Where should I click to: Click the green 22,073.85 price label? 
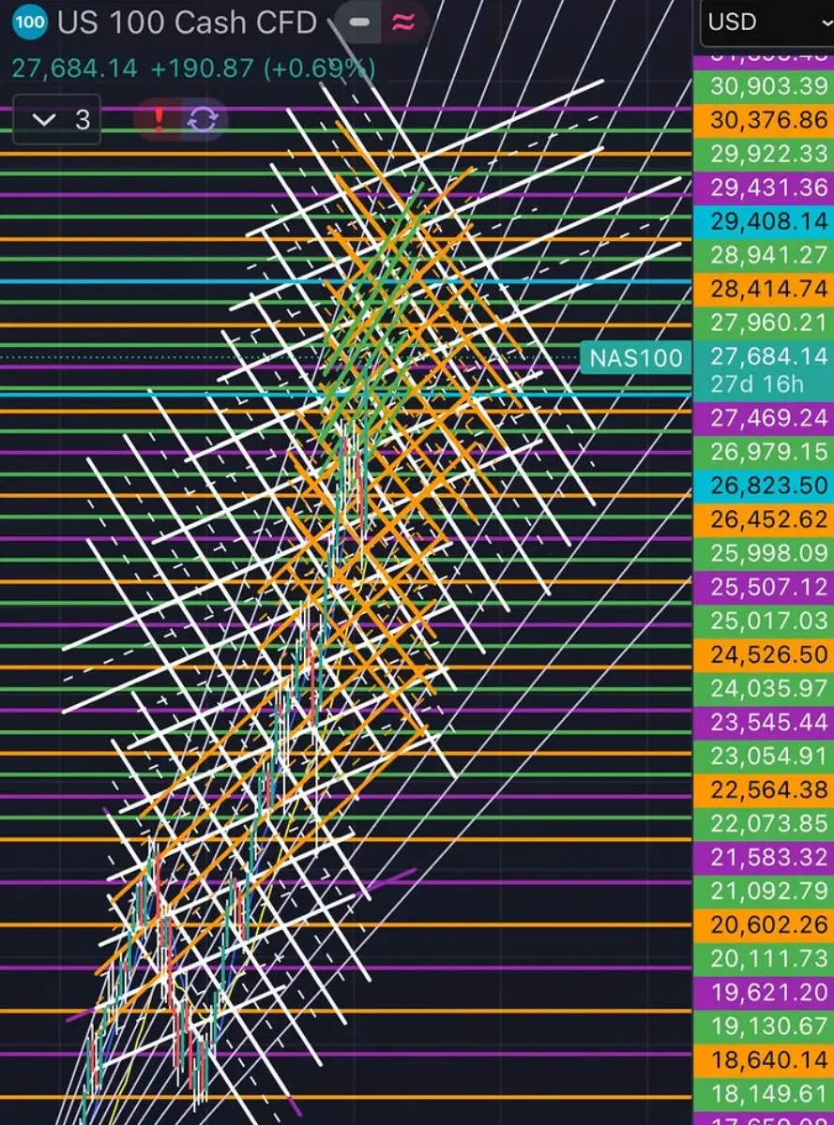[x=763, y=822]
